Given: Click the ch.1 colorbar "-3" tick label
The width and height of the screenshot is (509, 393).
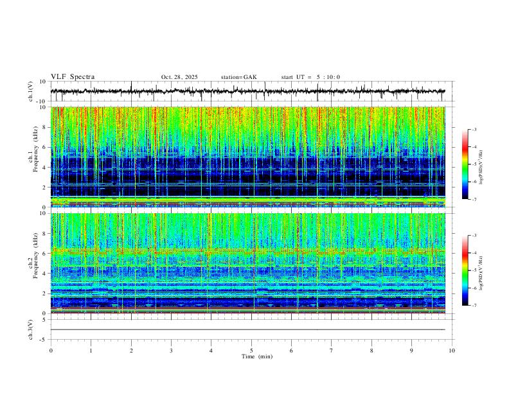Looking at the screenshot, I should tap(474, 129).
